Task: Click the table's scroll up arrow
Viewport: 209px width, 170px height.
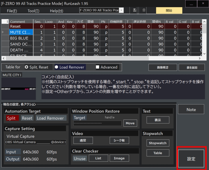Action: tap(205, 22)
